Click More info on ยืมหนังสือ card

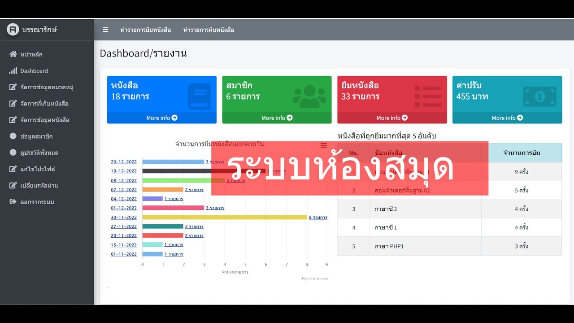pos(392,118)
